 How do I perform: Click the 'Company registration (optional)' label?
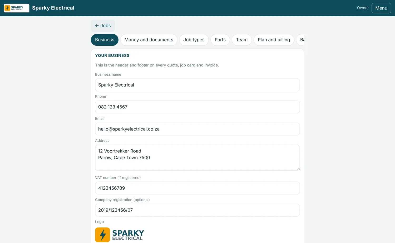click(x=122, y=200)
